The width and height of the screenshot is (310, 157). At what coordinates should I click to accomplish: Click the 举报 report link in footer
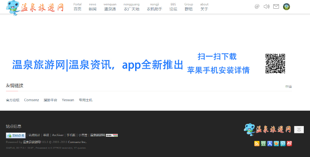(46, 135)
